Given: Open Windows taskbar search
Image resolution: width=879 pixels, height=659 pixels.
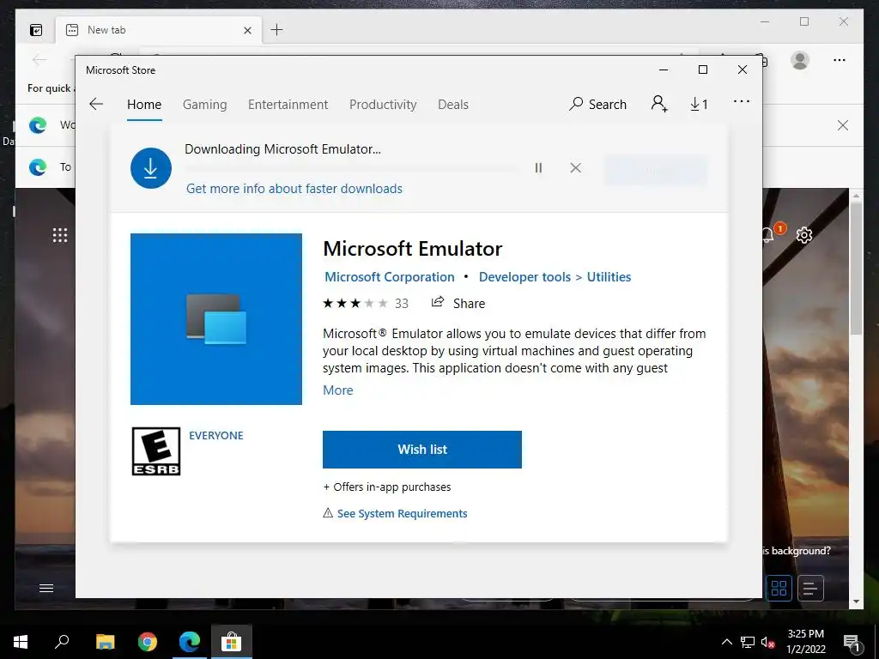Looking at the screenshot, I should [62, 642].
